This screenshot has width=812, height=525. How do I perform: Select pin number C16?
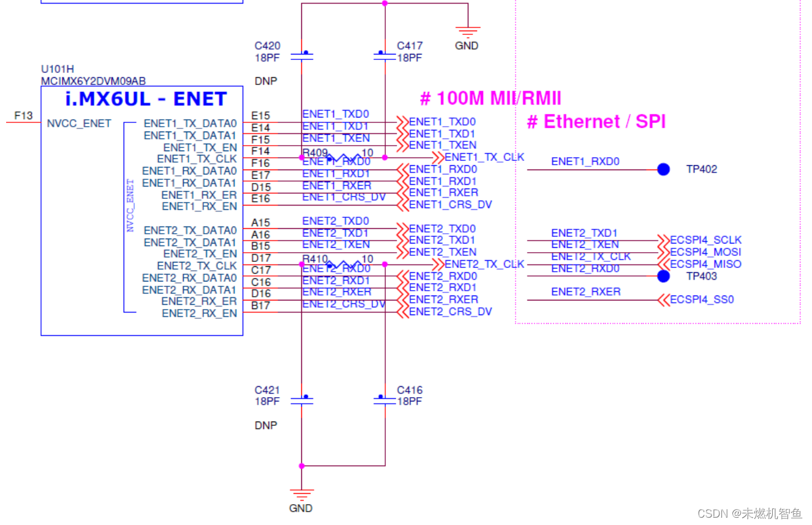pos(261,282)
